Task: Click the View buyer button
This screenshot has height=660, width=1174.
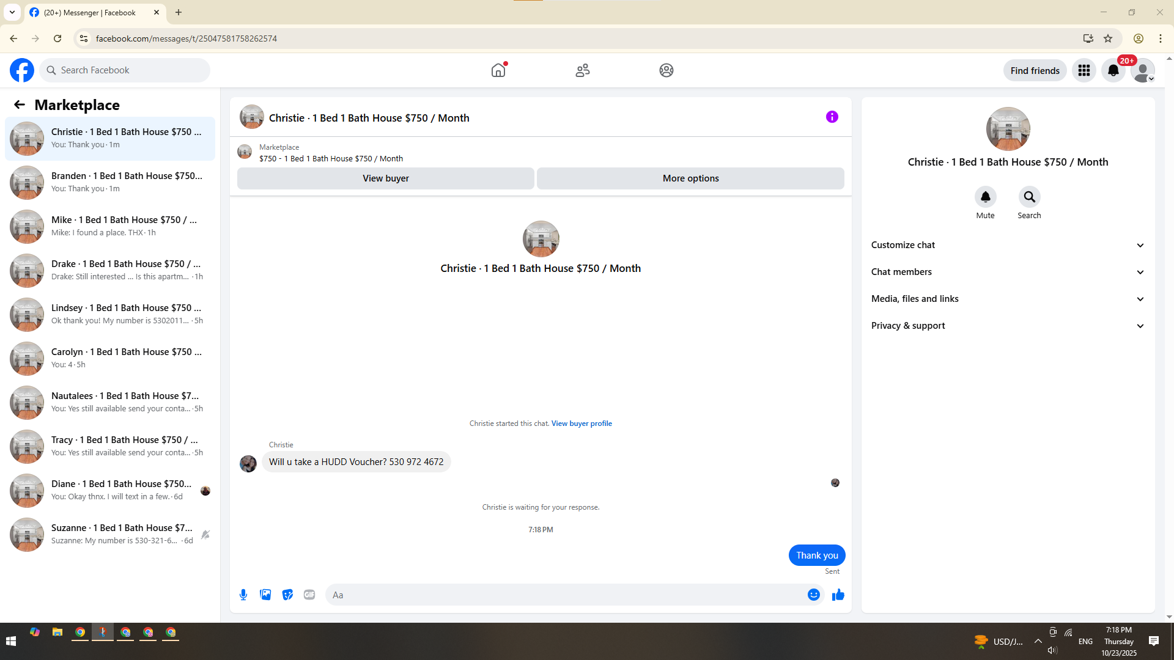Action: tap(385, 178)
